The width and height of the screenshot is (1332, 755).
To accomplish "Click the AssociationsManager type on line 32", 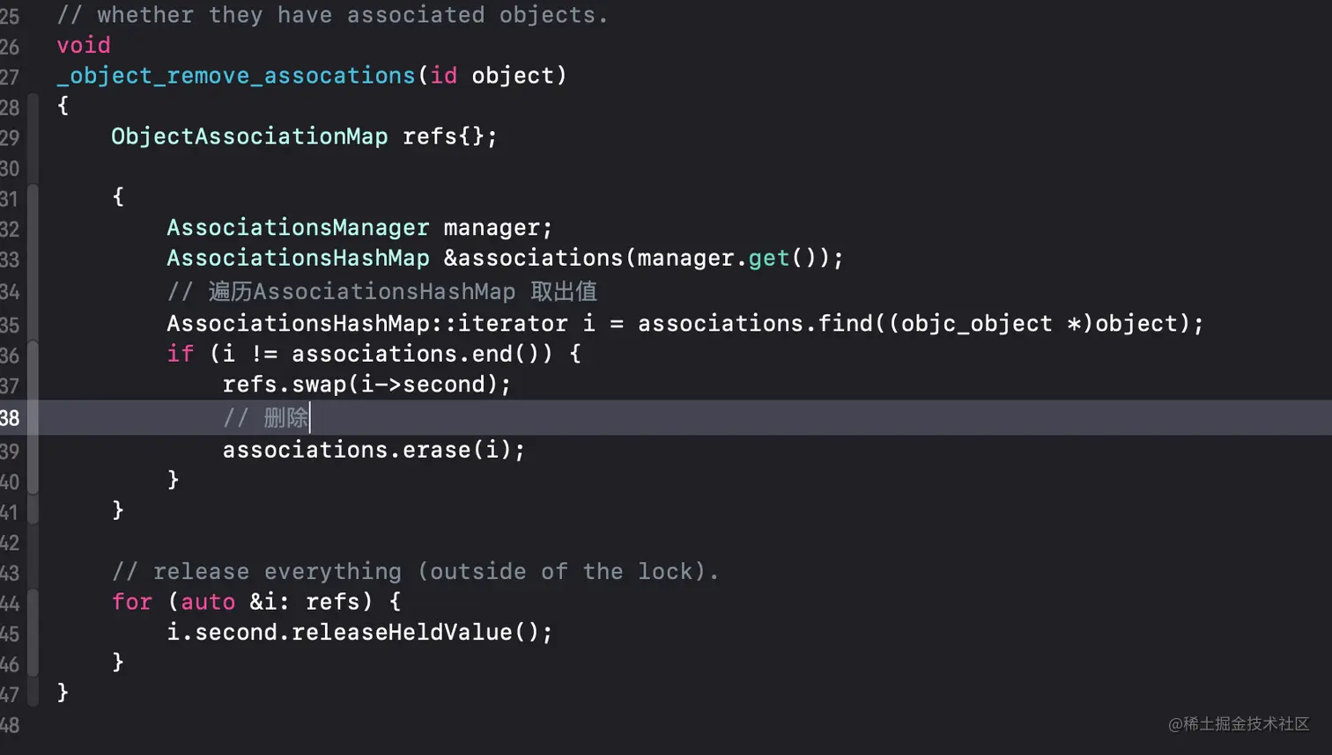I will 298,228.
